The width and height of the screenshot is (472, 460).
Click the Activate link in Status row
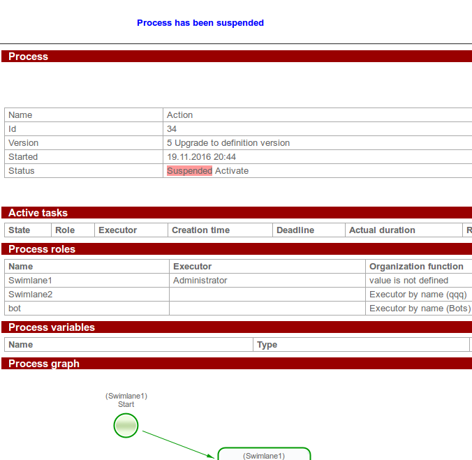(x=232, y=171)
